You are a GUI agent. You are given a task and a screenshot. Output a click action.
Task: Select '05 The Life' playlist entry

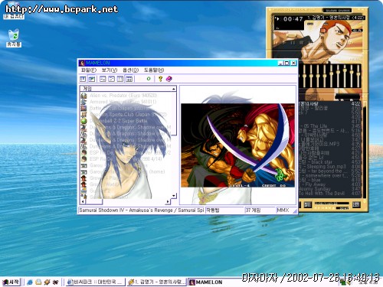click(x=329, y=126)
